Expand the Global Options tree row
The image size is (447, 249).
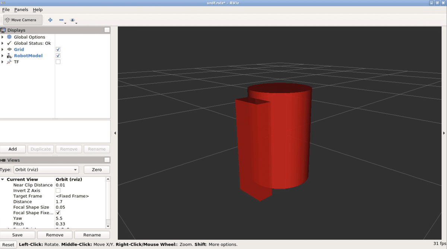(x=3, y=37)
